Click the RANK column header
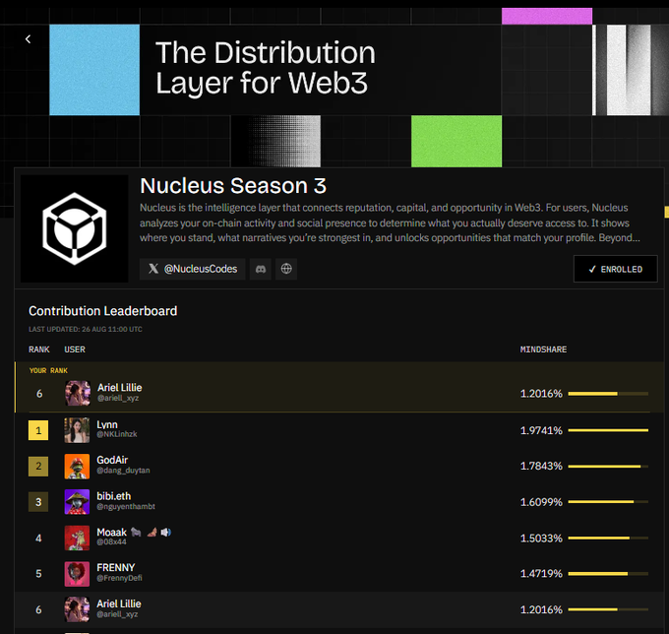The width and height of the screenshot is (669, 634). pos(39,349)
